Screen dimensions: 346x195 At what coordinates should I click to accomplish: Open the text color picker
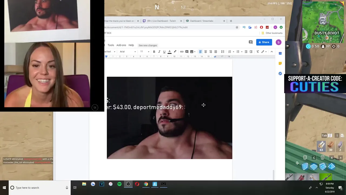(x=169, y=52)
